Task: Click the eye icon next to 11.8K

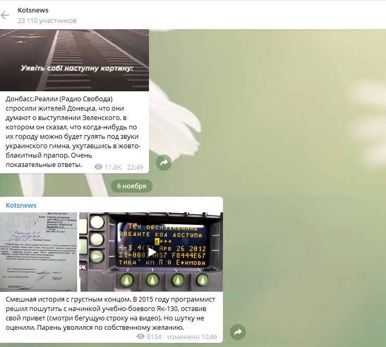Action: 98,167
